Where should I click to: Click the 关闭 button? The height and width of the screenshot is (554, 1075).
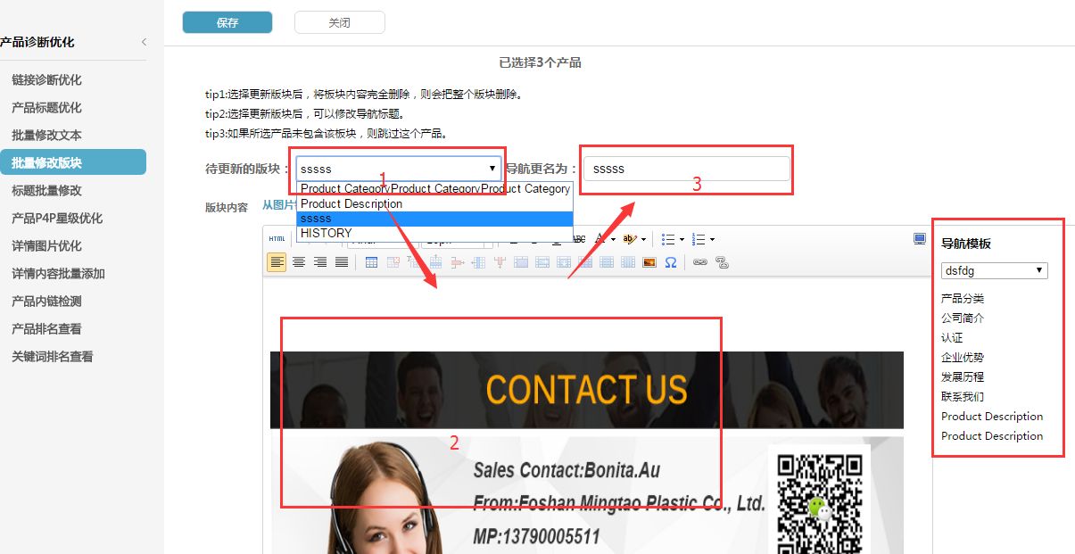pos(339,22)
